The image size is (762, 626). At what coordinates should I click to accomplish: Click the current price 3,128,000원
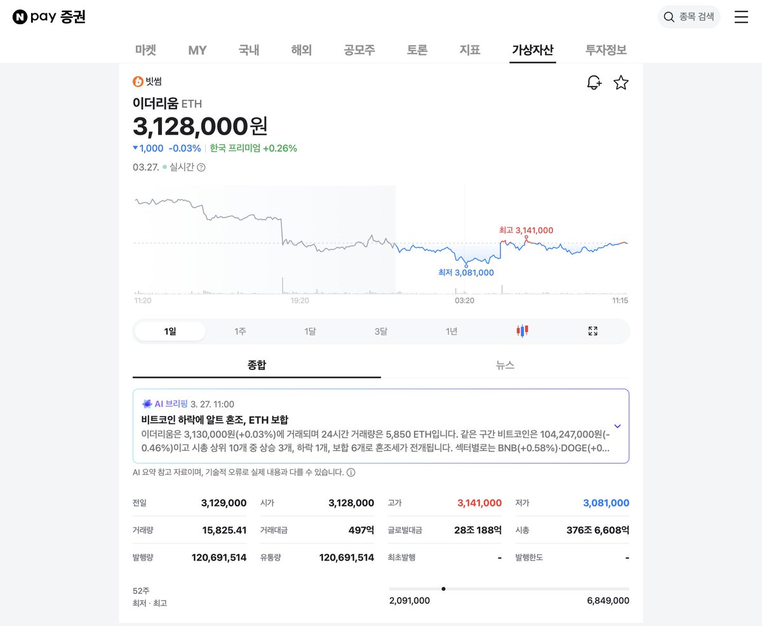pos(200,126)
